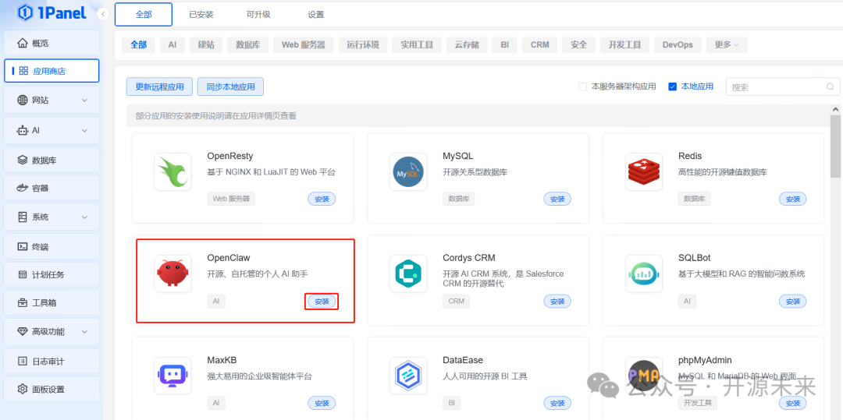Click the phpMyAdmin app title
843x420 pixels.
[705, 360]
